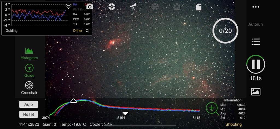Open the SD card storage icon

(x=199, y=7)
